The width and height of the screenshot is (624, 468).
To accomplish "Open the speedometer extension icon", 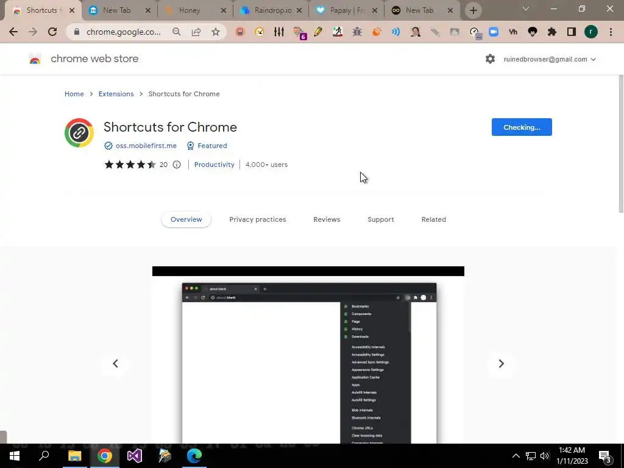I will click(474, 32).
